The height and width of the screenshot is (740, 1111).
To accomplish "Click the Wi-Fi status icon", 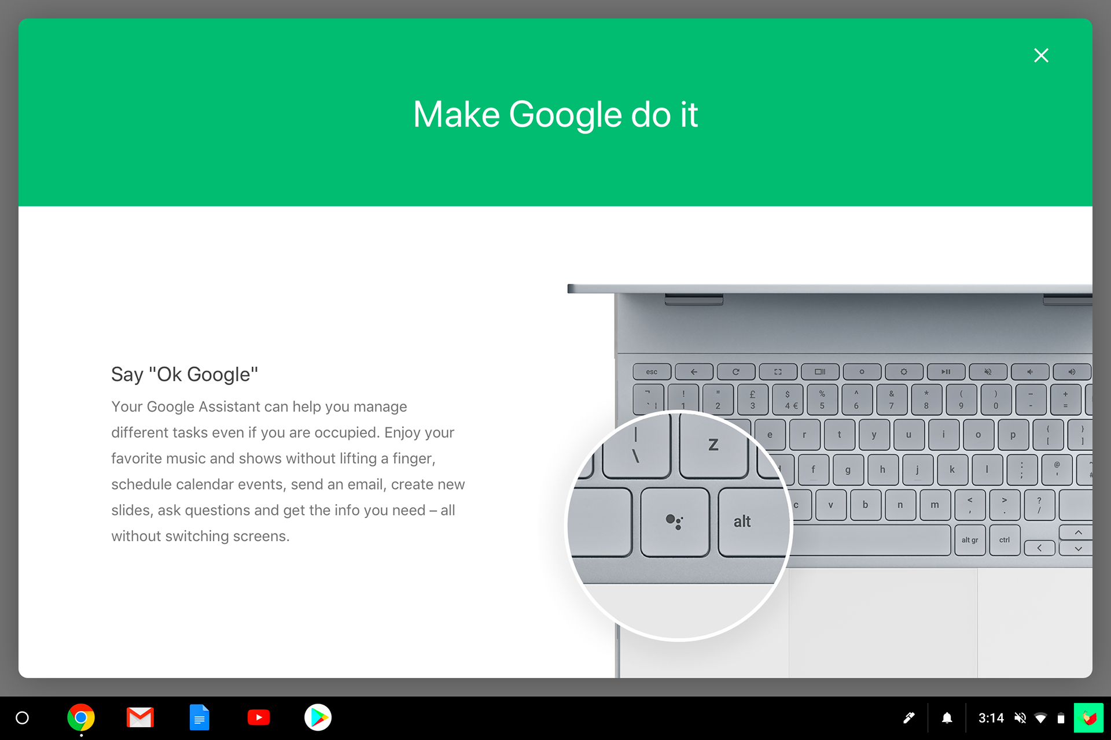I will tap(1040, 718).
